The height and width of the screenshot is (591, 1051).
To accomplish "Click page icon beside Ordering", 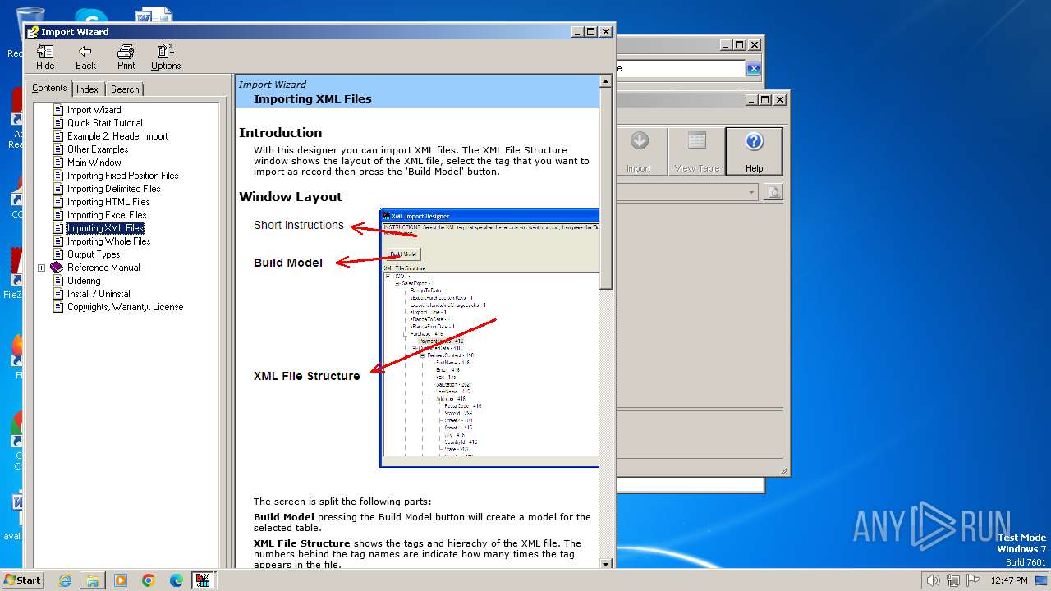I will 58,281.
